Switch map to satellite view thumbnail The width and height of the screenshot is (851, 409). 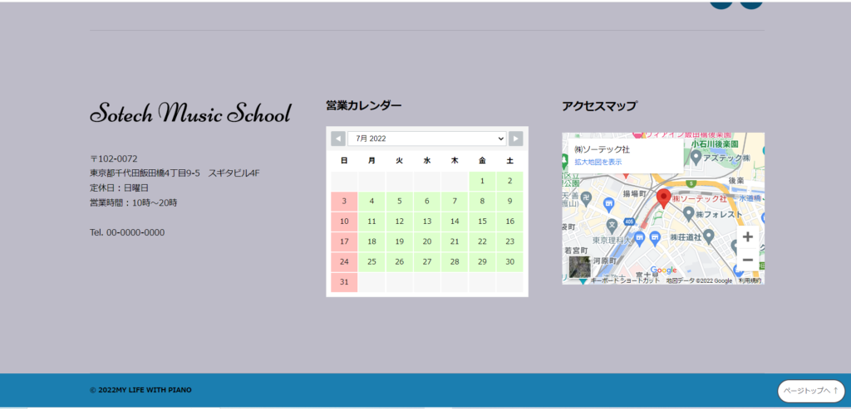(579, 266)
